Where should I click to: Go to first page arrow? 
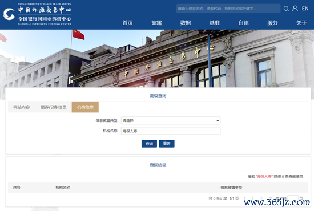[244, 198]
